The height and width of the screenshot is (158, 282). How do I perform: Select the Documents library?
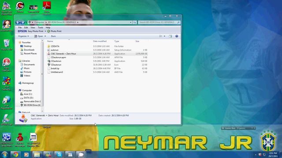[29, 65]
